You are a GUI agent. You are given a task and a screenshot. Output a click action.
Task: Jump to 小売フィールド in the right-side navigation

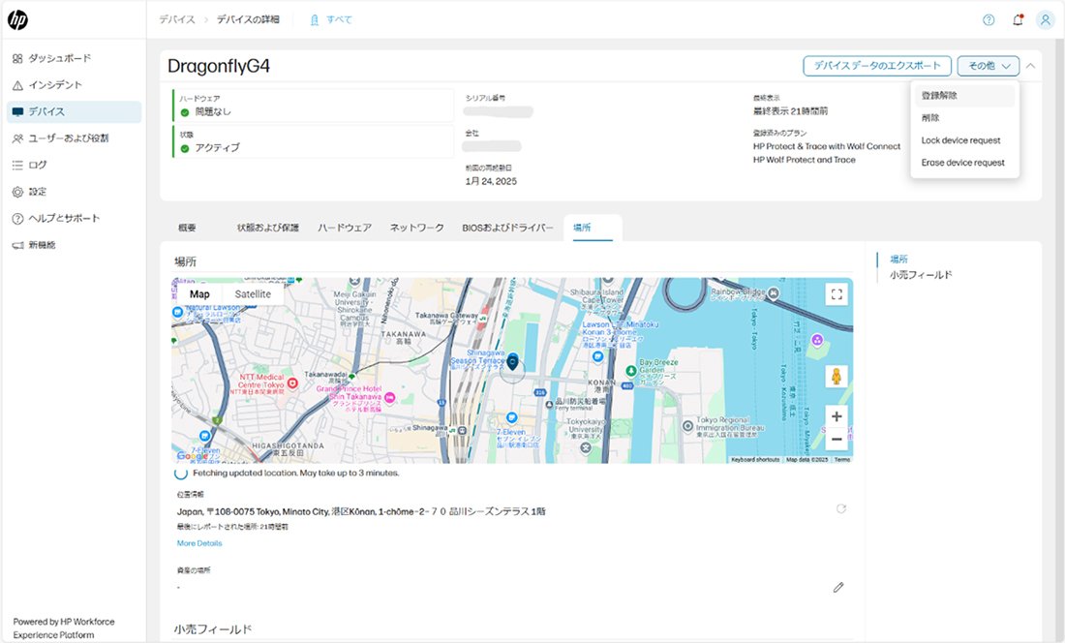[921, 275]
